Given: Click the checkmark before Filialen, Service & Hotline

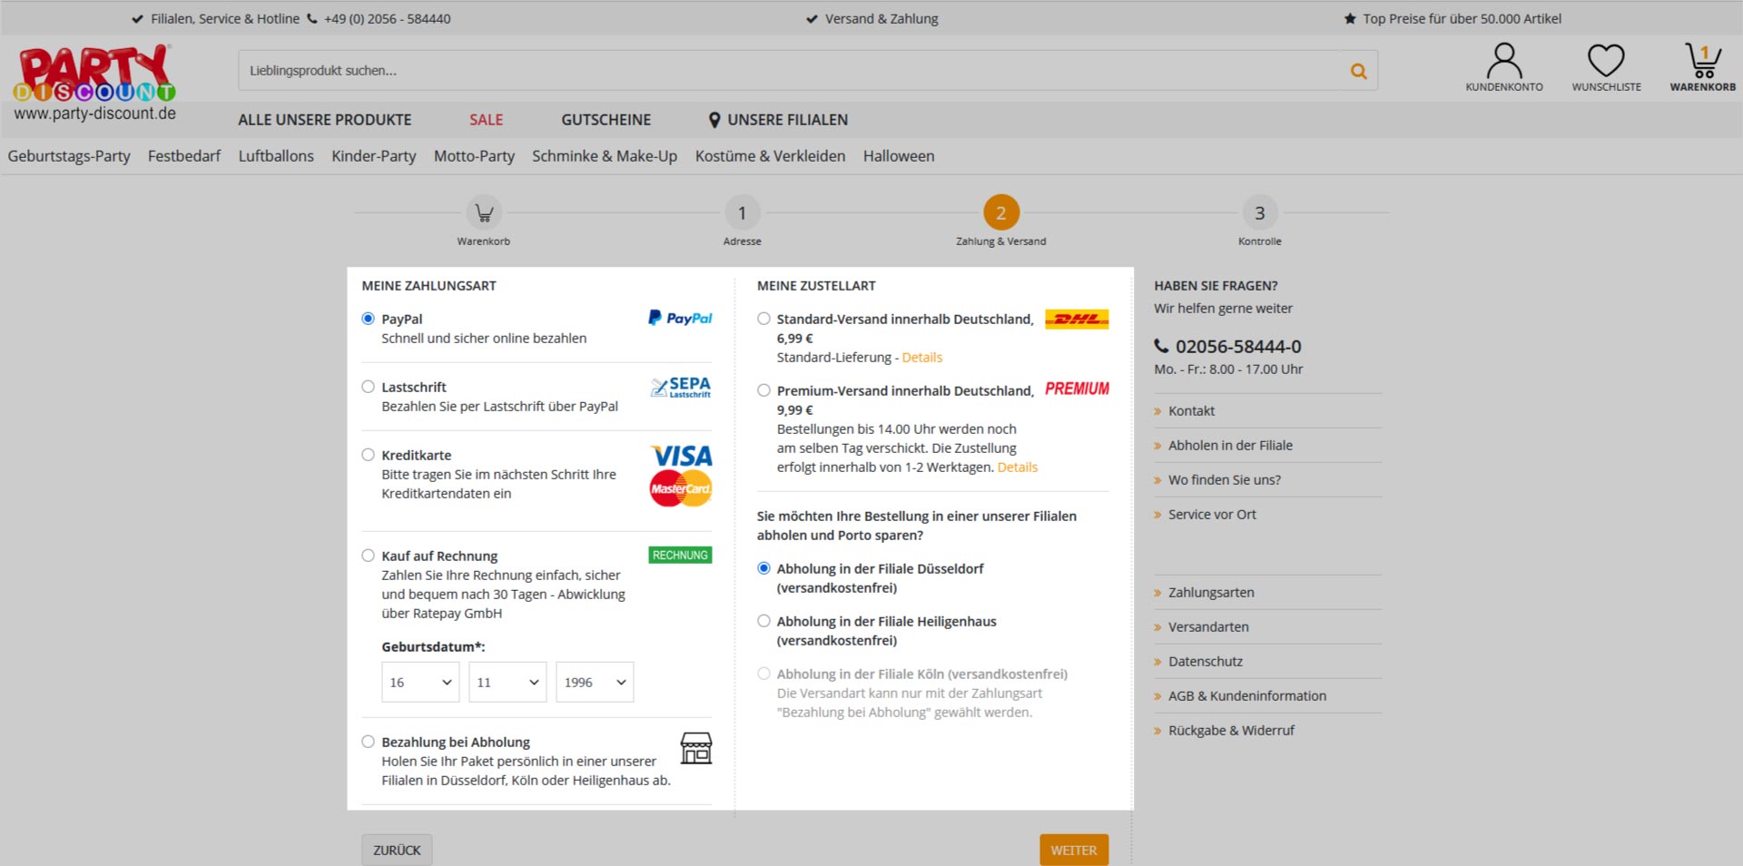Looking at the screenshot, I should (137, 19).
